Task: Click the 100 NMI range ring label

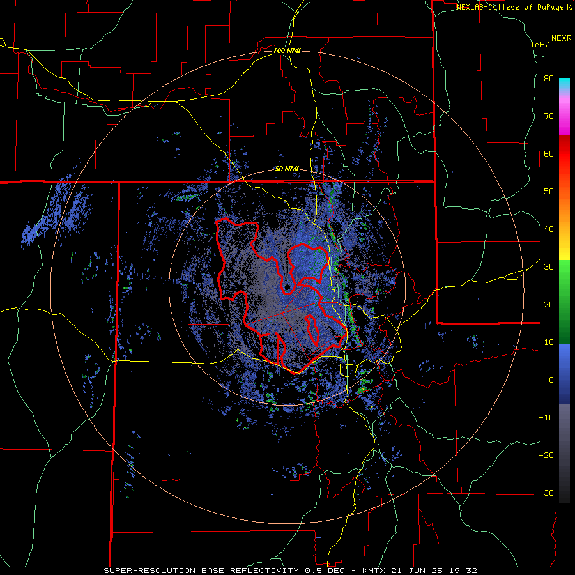Action: click(x=287, y=50)
